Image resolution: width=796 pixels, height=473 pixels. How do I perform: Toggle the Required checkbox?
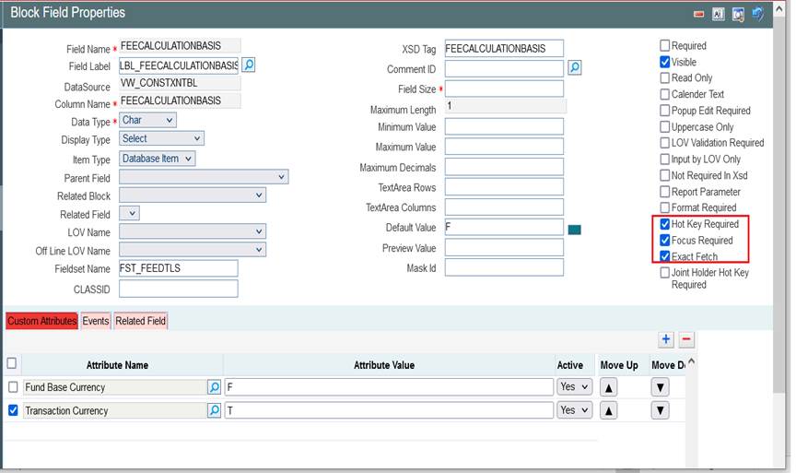(664, 46)
